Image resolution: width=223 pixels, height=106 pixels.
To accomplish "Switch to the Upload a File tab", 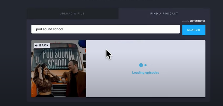I will (x=72, y=14).
